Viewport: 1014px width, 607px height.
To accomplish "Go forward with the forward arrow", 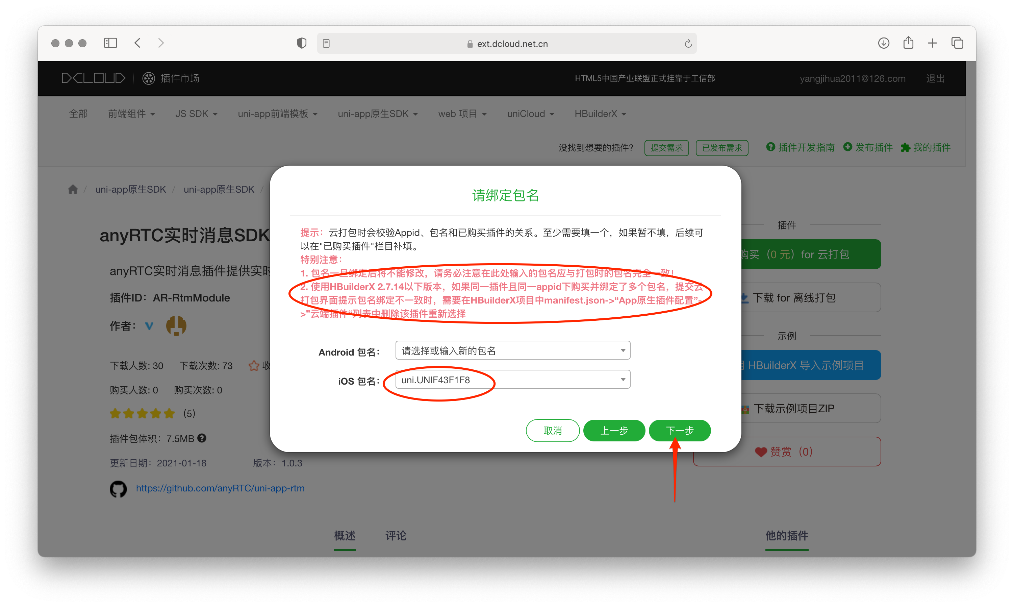I will [x=161, y=43].
